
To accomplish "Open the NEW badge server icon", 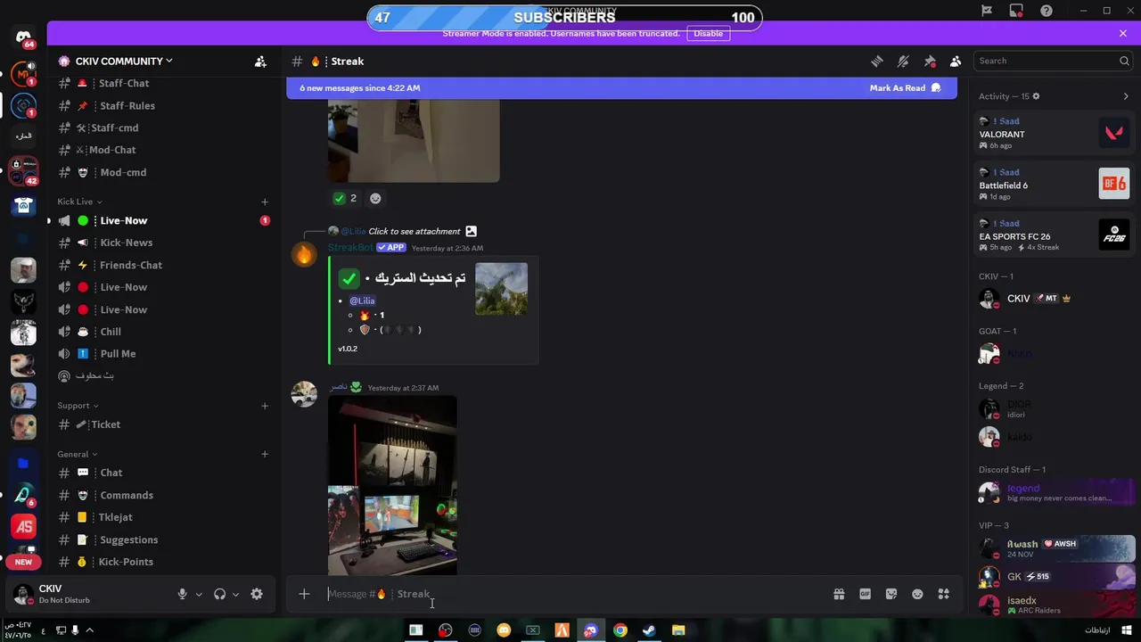I will (x=23, y=562).
